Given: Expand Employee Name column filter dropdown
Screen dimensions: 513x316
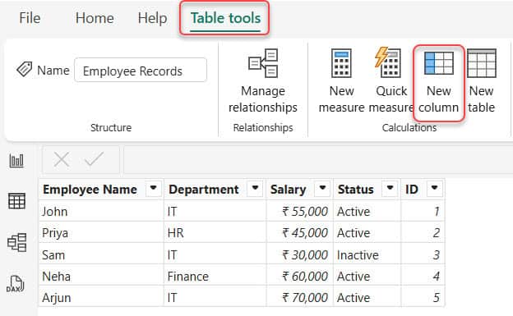Looking at the screenshot, I should [x=153, y=189].
